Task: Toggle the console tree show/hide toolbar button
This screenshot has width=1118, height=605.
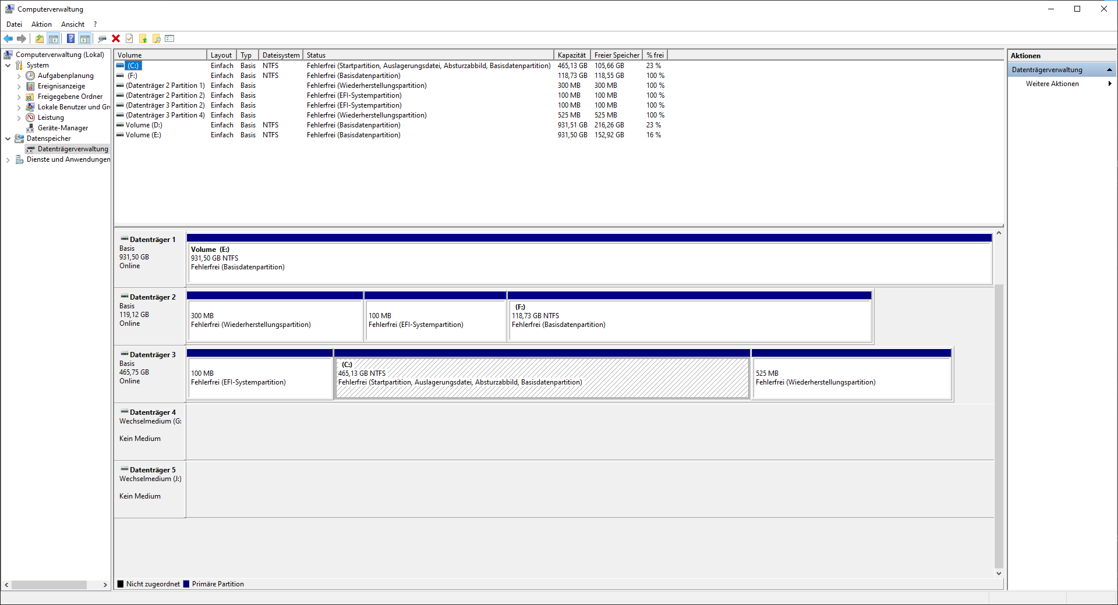Action: pyautogui.click(x=54, y=39)
